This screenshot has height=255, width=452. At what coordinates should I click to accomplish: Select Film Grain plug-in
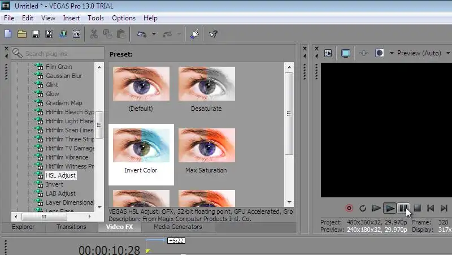click(59, 67)
